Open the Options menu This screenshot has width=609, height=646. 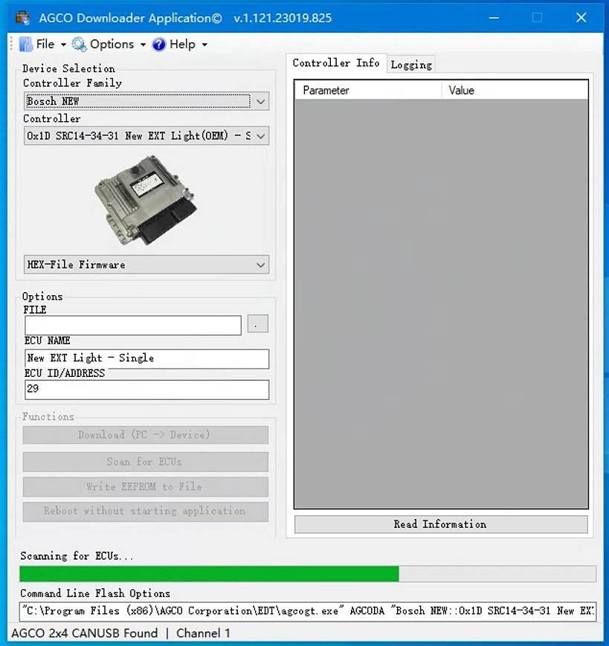113,44
